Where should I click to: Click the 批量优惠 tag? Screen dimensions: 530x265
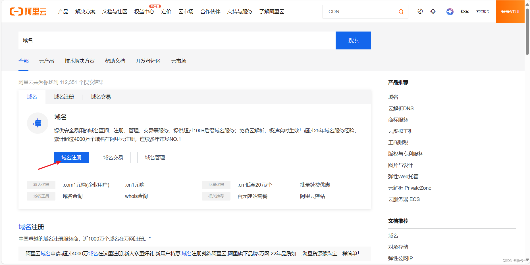click(216, 185)
